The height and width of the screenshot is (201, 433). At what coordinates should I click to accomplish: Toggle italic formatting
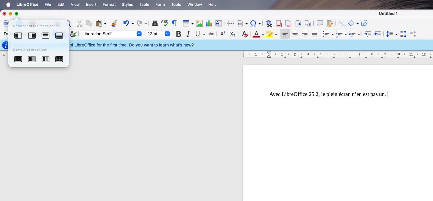[188, 34]
